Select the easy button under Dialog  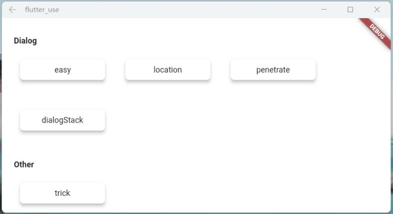click(x=63, y=70)
